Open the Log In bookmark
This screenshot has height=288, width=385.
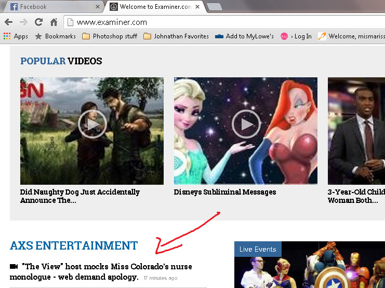[296, 36]
